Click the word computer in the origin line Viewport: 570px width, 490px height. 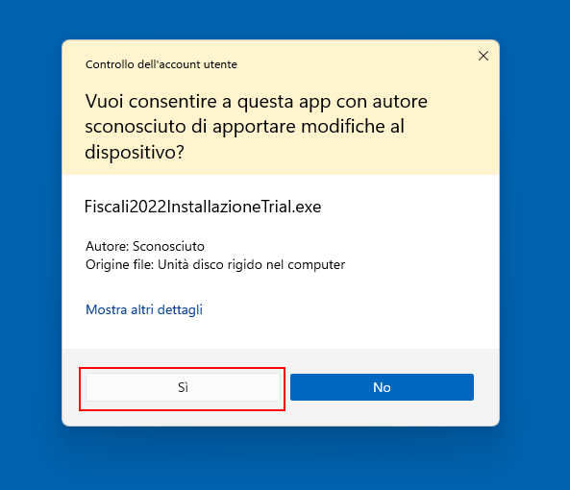tap(316, 265)
